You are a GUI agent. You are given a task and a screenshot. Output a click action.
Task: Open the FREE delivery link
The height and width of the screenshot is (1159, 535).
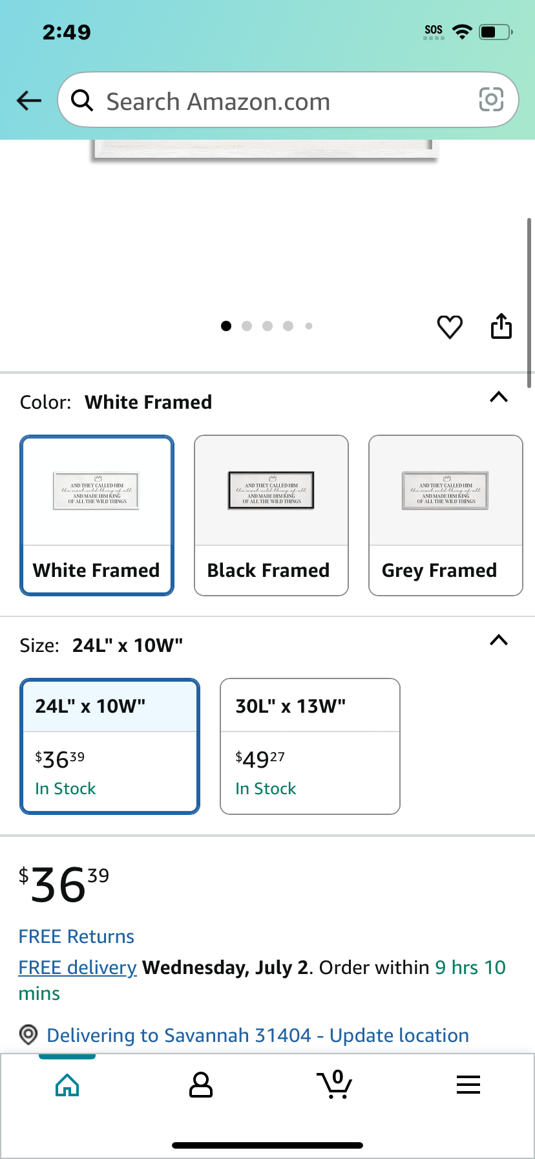tap(78, 968)
